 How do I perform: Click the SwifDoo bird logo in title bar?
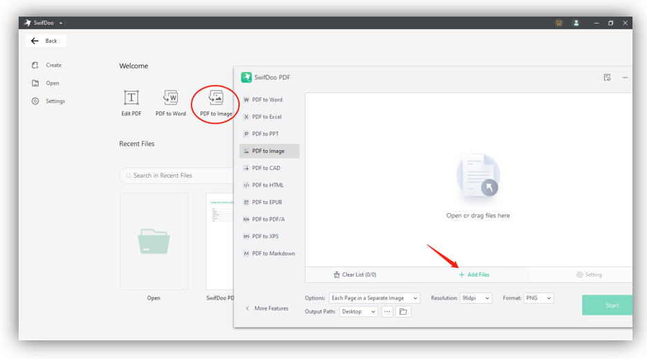click(27, 23)
